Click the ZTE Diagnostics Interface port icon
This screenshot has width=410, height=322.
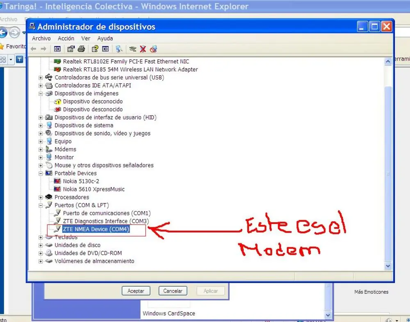pos(57,221)
